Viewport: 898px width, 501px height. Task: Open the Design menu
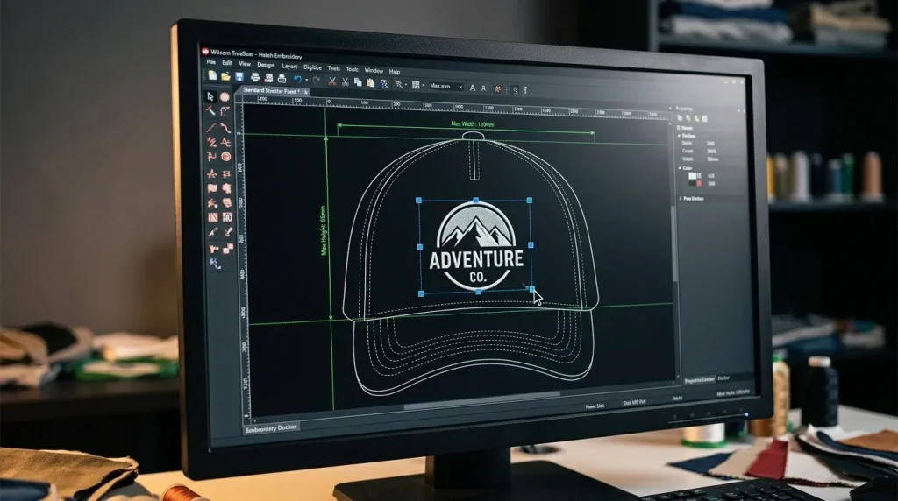[266, 65]
